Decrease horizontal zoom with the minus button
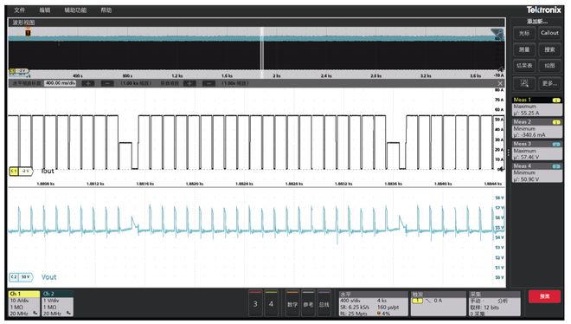Screen dimensions: 571x324 tap(107, 83)
